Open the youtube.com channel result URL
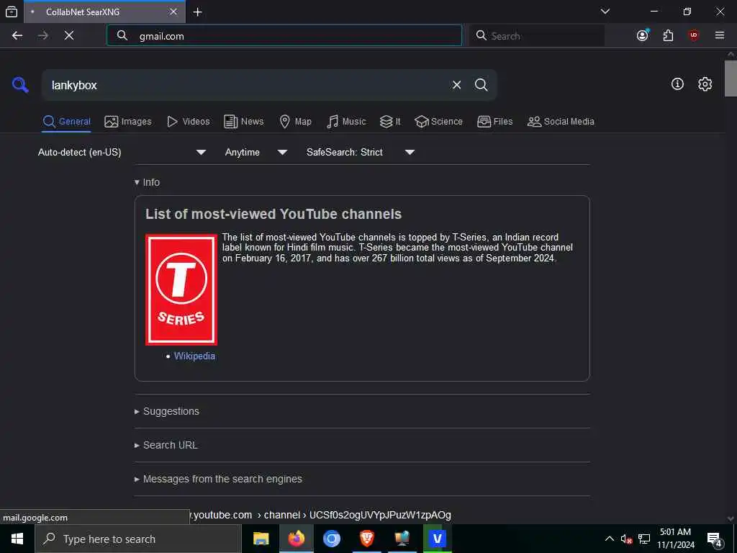The height and width of the screenshot is (553, 737). pos(320,516)
